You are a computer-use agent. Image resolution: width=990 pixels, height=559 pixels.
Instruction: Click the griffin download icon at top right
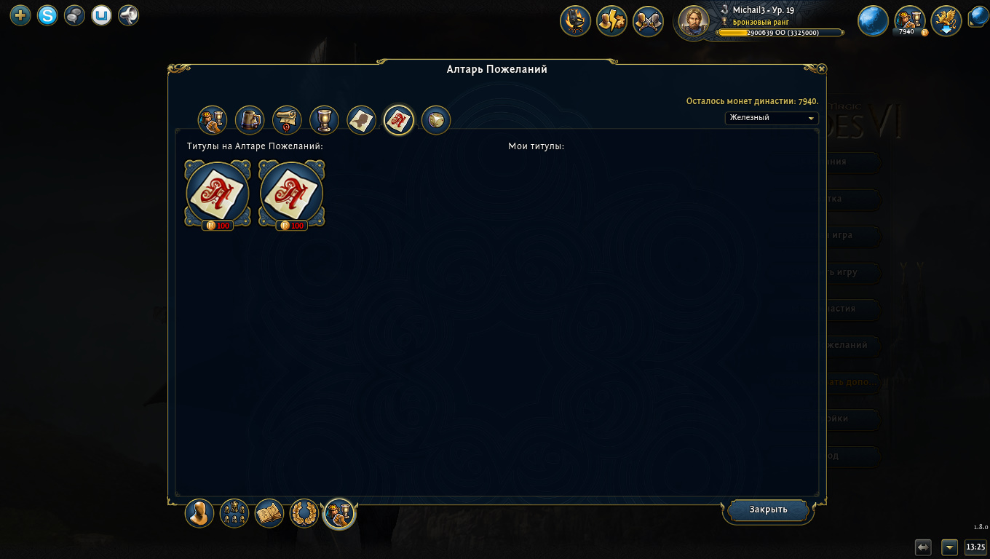[x=946, y=21]
